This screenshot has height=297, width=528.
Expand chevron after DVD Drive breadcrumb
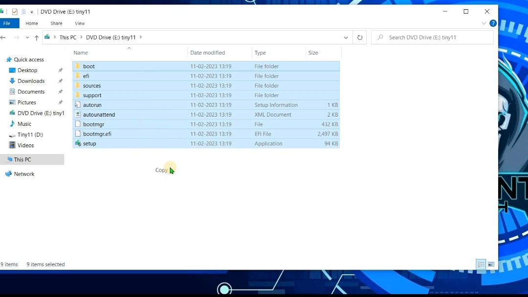click(x=141, y=37)
